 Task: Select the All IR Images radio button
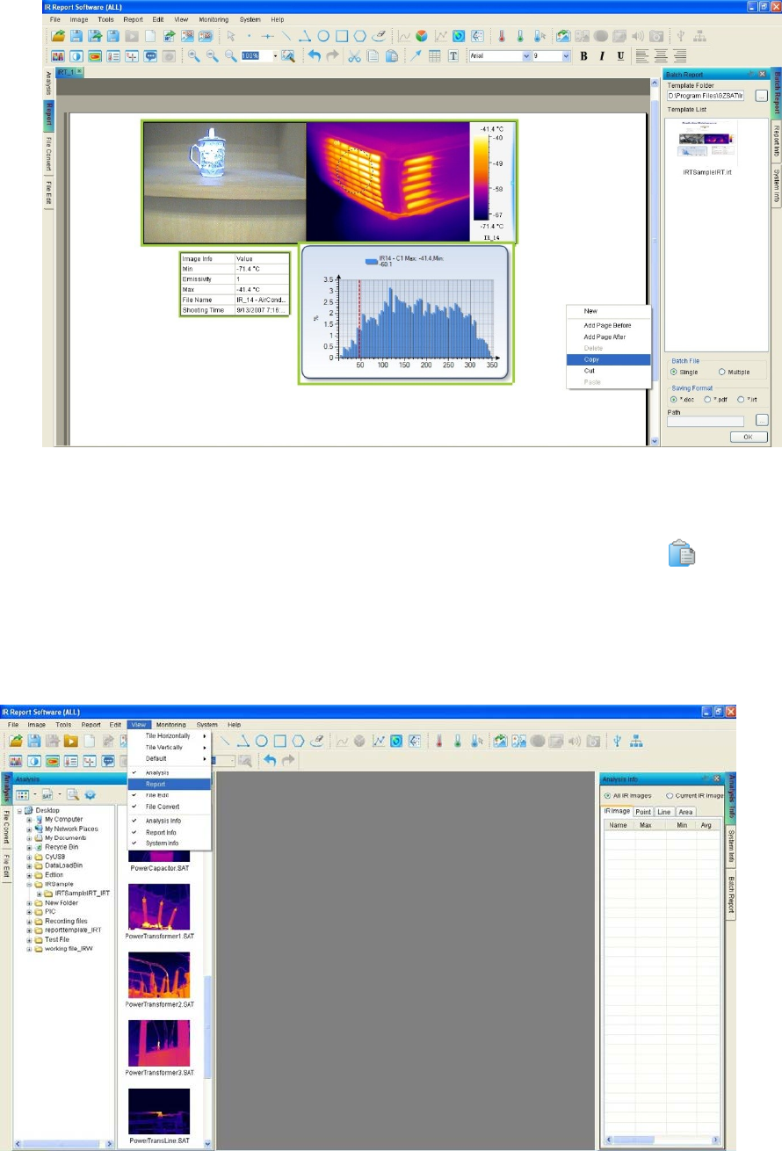(608, 795)
